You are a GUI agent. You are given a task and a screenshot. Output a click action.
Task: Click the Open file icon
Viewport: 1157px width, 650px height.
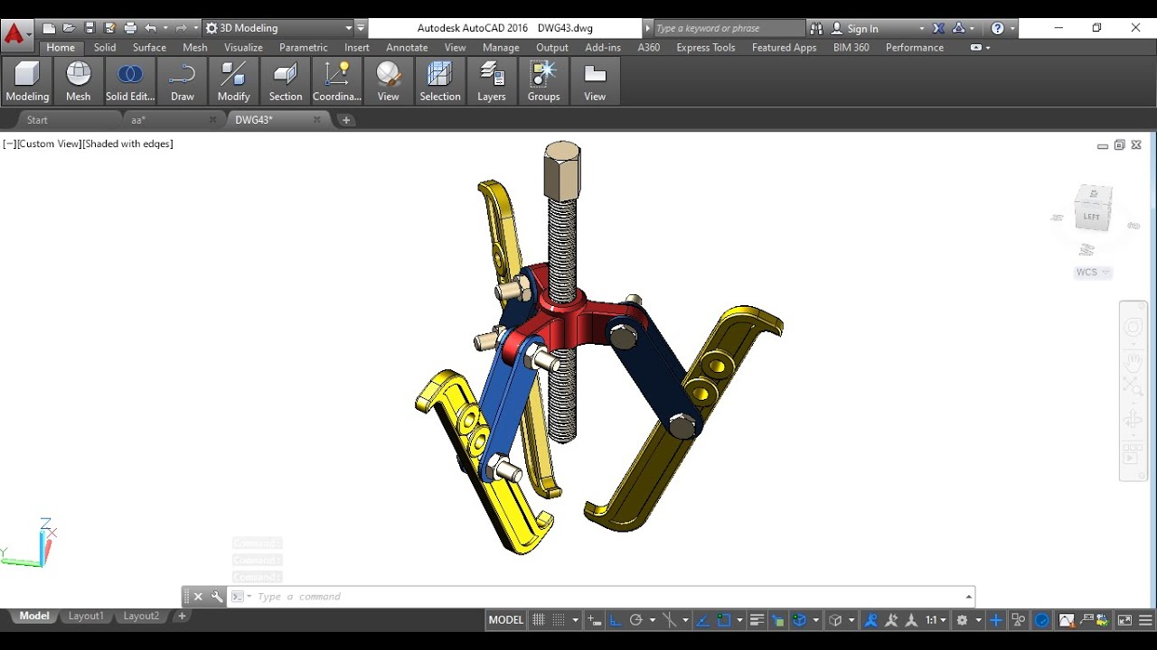[69, 28]
